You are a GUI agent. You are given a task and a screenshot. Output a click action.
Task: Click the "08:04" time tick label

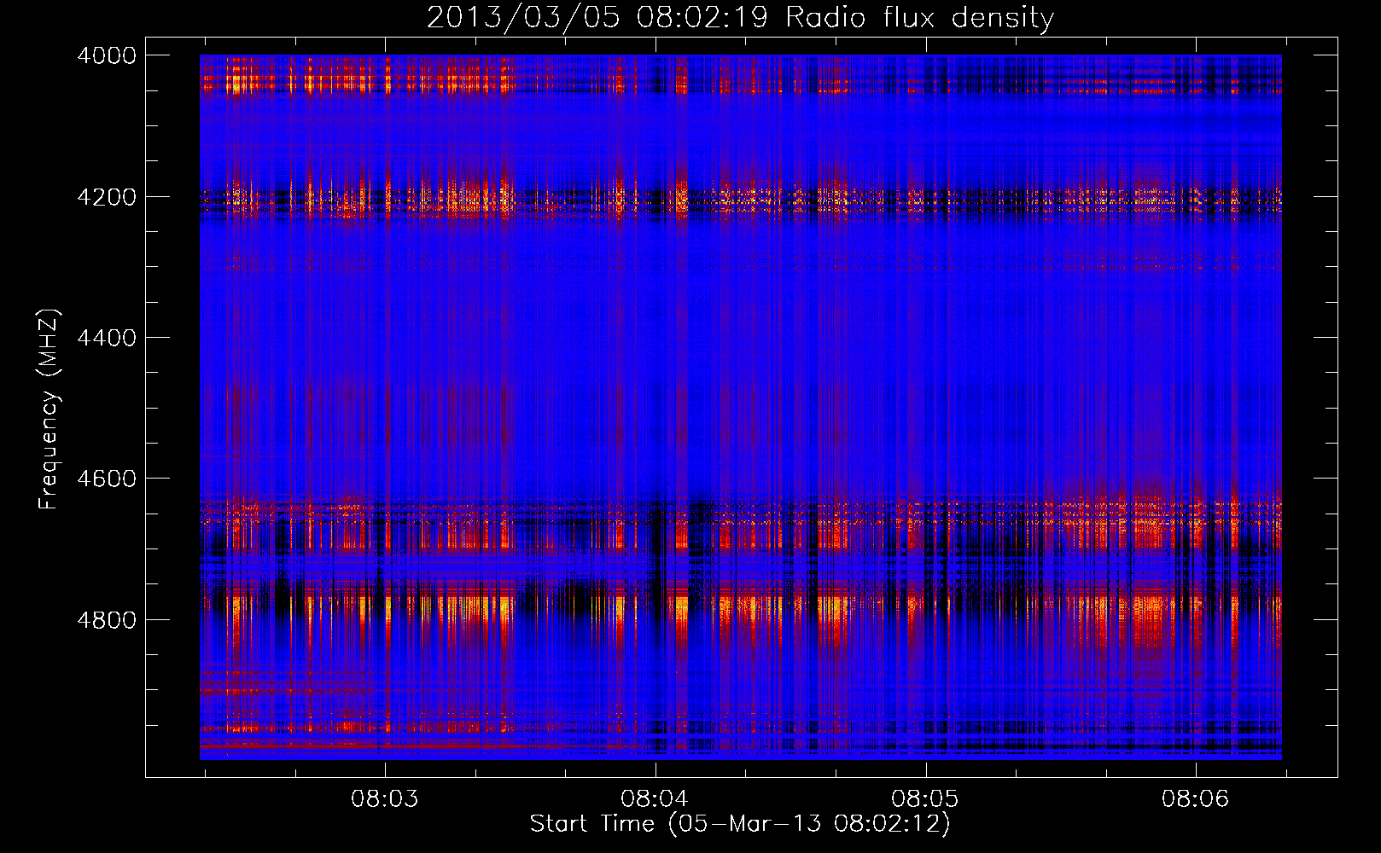click(x=655, y=798)
